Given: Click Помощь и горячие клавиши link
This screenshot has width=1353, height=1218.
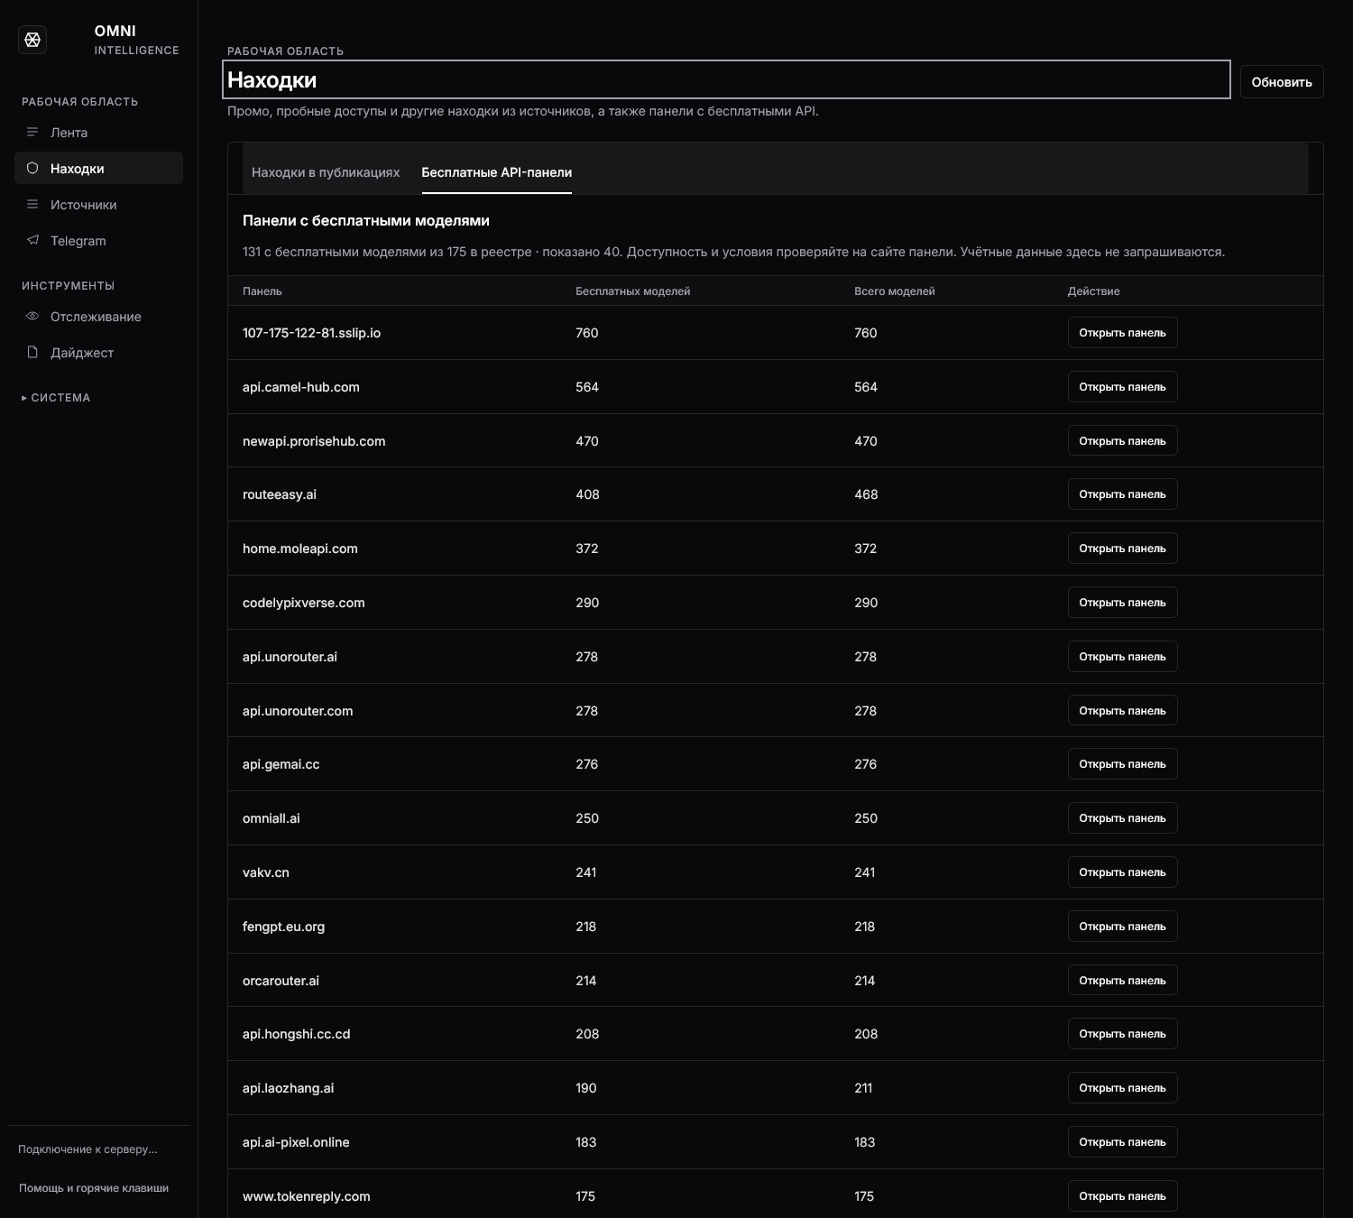Looking at the screenshot, I should [94, 1188].
